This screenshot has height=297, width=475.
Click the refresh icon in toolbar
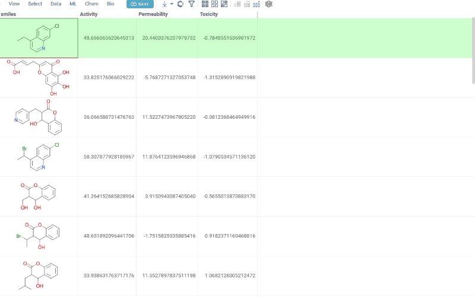coord(180,4)
